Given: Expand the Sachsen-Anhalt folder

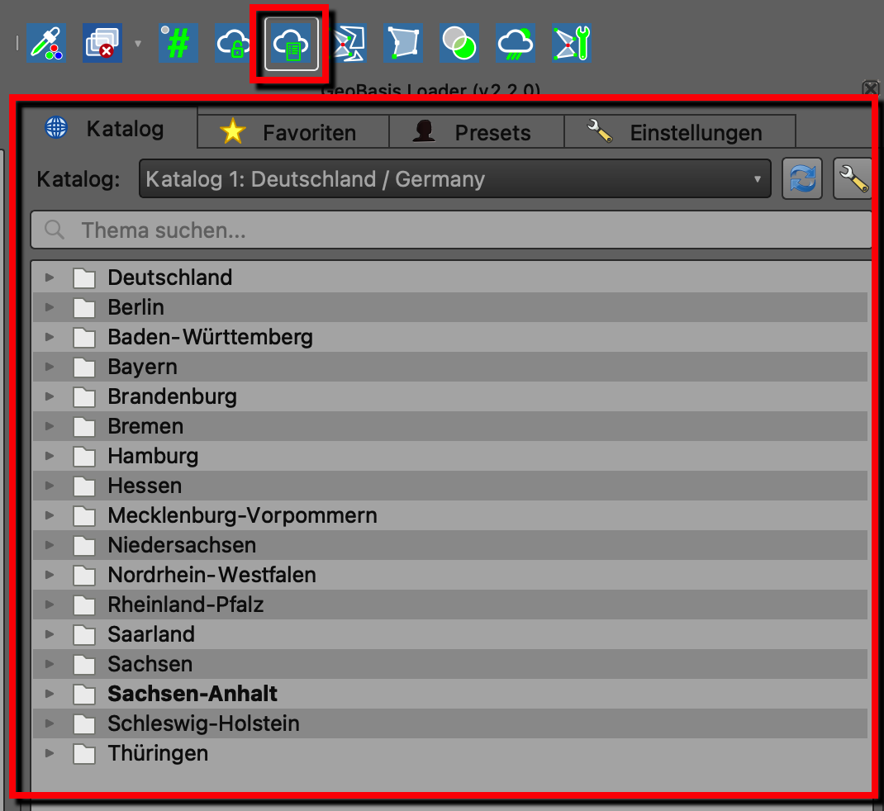Looking at the screenshot, I should (x=50, y=693).
